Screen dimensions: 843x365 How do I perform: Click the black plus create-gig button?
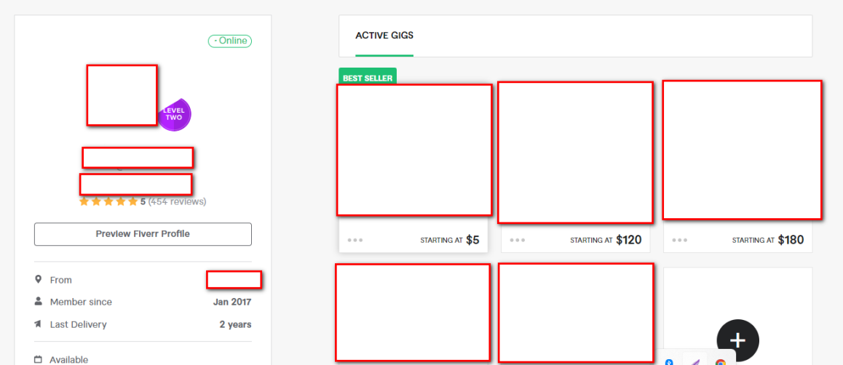(737, 340)
